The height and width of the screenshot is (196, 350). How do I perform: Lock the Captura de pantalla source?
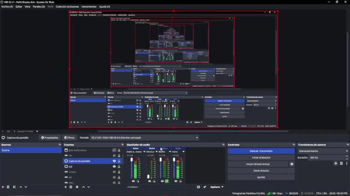pyautogui.click(x=119, y=161)
